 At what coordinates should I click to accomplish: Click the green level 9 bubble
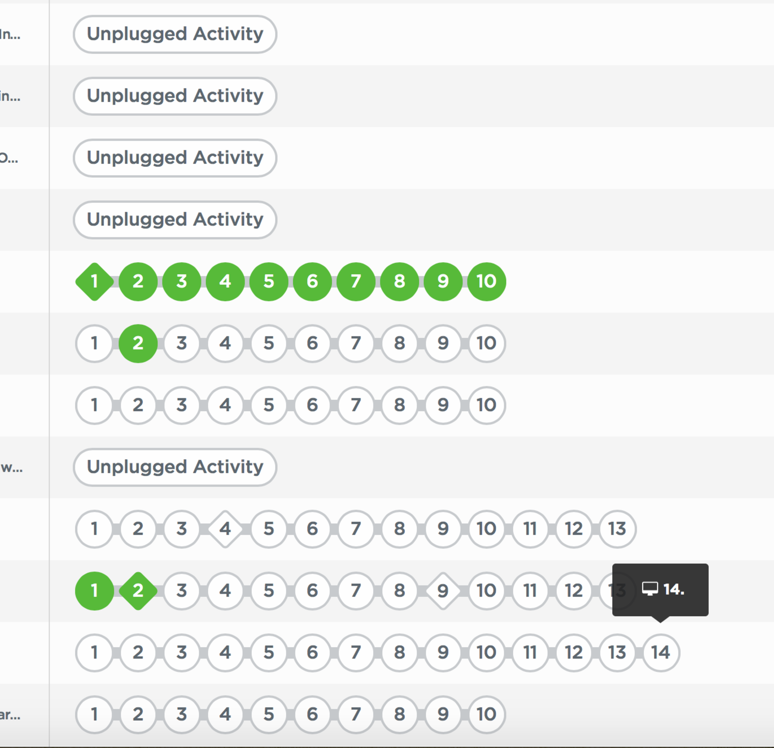point(443,282)
